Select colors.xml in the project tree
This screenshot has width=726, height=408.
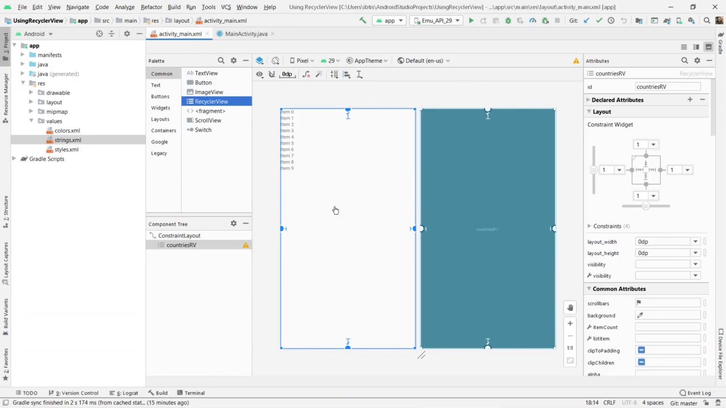[x=67, y=130]
